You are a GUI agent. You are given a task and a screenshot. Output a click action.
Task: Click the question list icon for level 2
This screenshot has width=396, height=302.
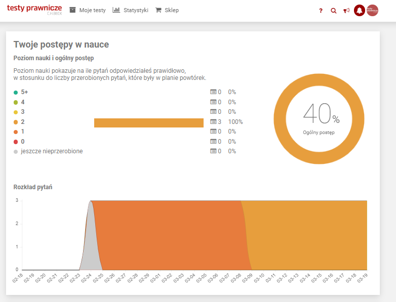click(x=213, y=121)
